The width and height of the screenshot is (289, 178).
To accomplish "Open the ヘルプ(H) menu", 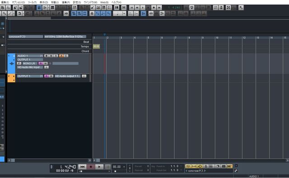I will click(x=117, y=2).
